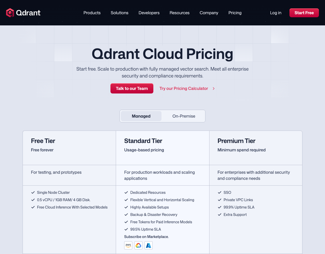The image size is (325, 254).
Task: Open Azure Marketplace icon
Action: (149, 245)
